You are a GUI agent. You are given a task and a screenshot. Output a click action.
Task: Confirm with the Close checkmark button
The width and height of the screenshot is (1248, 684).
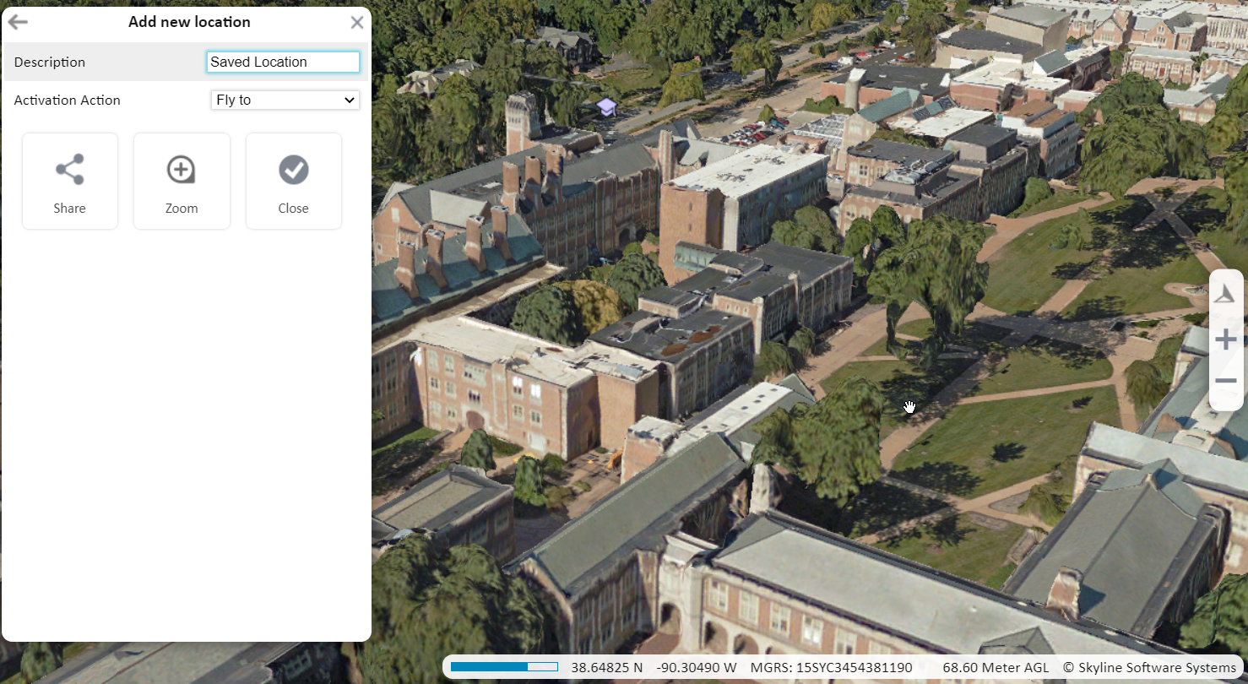click(x=294, y=181)
